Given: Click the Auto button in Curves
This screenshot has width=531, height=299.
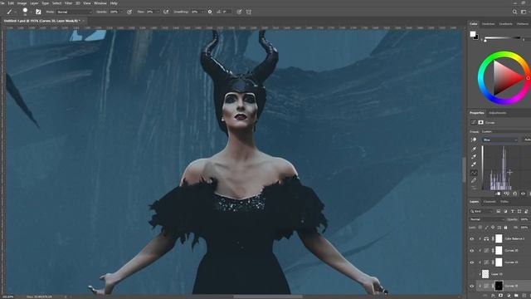Looking at the screenshot, I should pos(528,140).
